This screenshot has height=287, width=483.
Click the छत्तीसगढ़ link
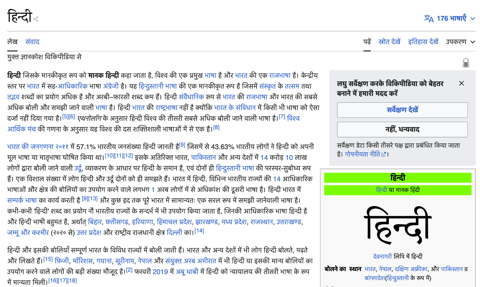pyautogui.click(x=117, y=221)
